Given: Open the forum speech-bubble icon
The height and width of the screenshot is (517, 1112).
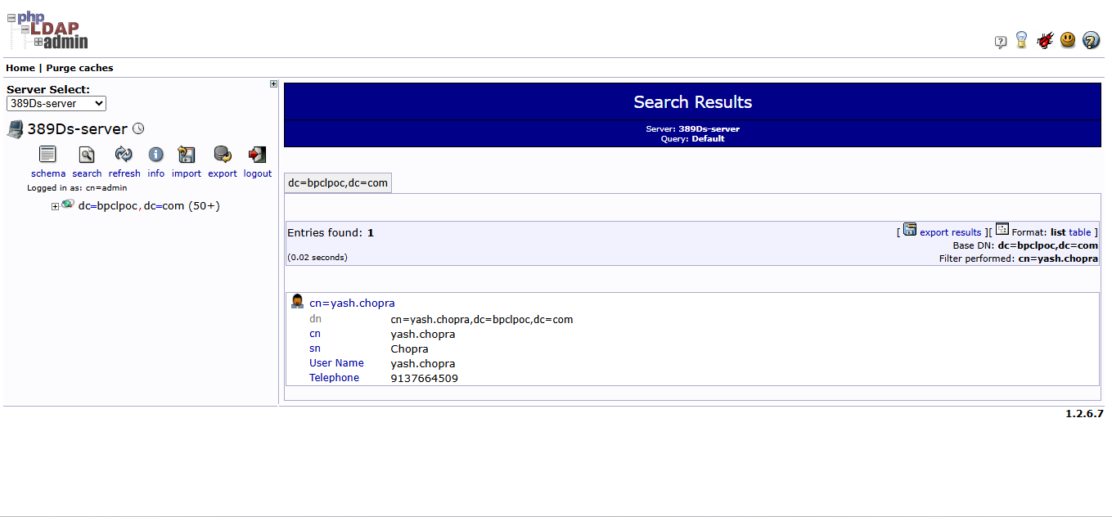Looking at the screenshot, I should coord(1000,42).
